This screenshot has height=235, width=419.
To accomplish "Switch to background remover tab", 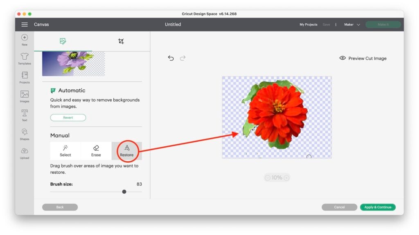I will pyautogui.click(x=63, y=41).
